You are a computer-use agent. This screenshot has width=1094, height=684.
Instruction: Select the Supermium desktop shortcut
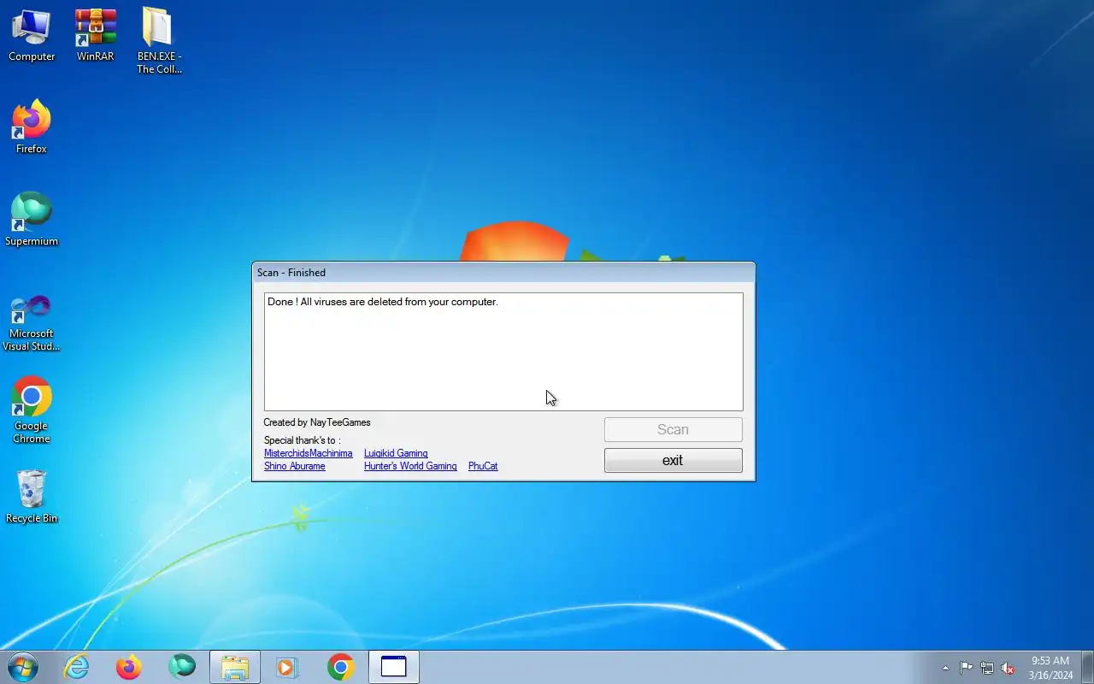[x=32, y=219]
